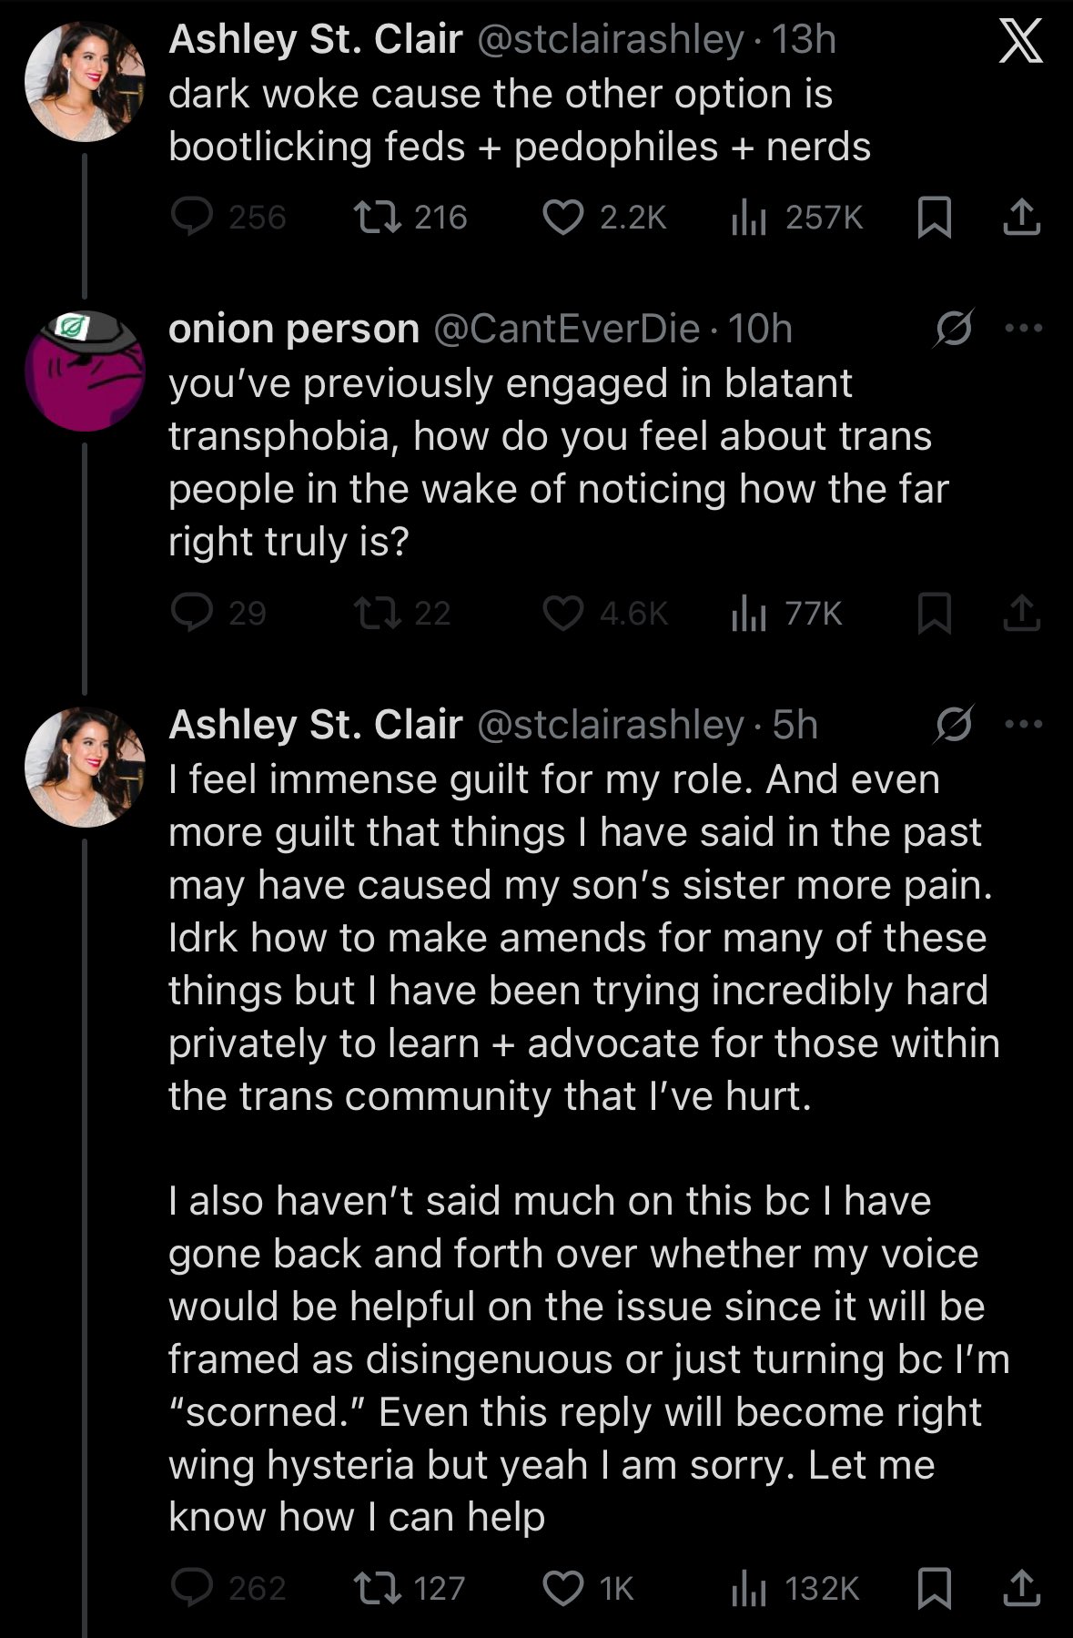Open repost menu on Ashley's apology reply
The image size is (1073, 1638).
369,1588
